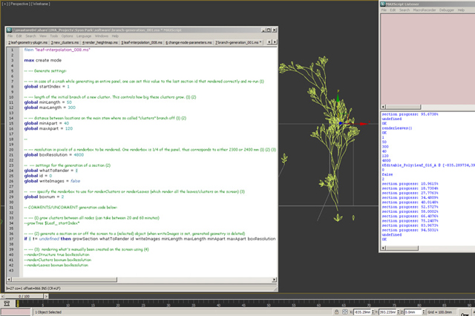The image size is (475, 316).
Task: Click 'section progress: 94.5031%' output line
Action: coord(410,230)
